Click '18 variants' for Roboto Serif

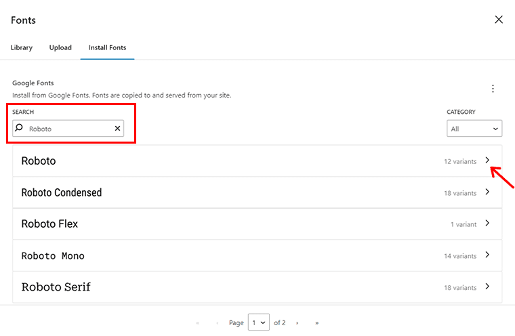coord(460,288)
